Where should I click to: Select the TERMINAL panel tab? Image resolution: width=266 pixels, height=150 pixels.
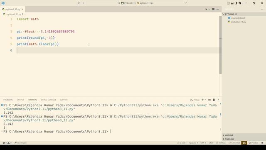coord(32,100)
